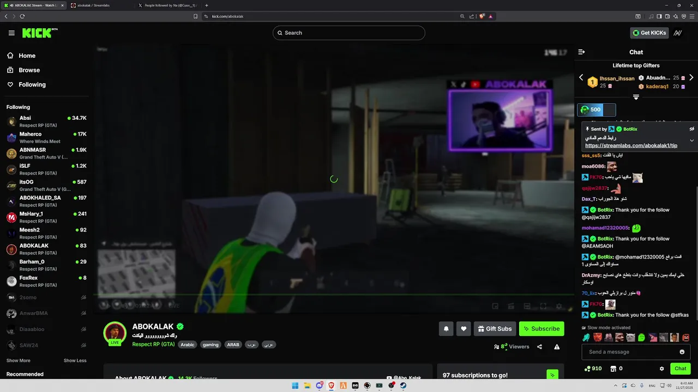Image resolution: width=698 pixels, height=392 pixels.
Task: Click the heart follow button
Action: 464,329
